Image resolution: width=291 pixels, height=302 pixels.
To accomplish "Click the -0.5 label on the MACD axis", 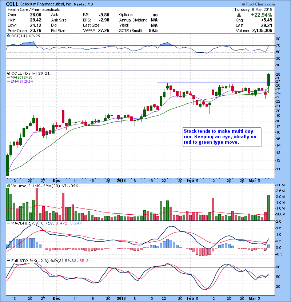I will [x=279, y=254].
